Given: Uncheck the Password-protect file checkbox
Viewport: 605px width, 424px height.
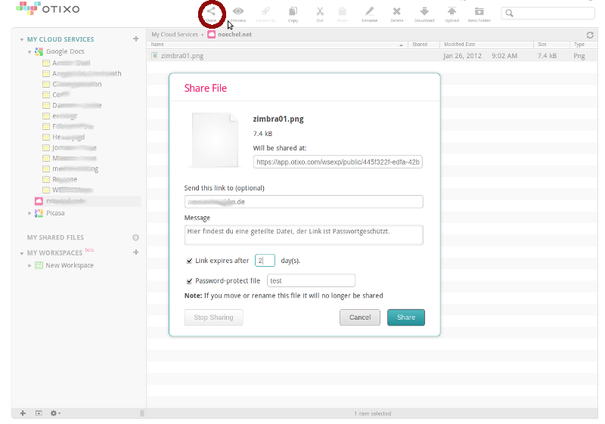Looking at the screenshot, I should click(x=189, y=280).
